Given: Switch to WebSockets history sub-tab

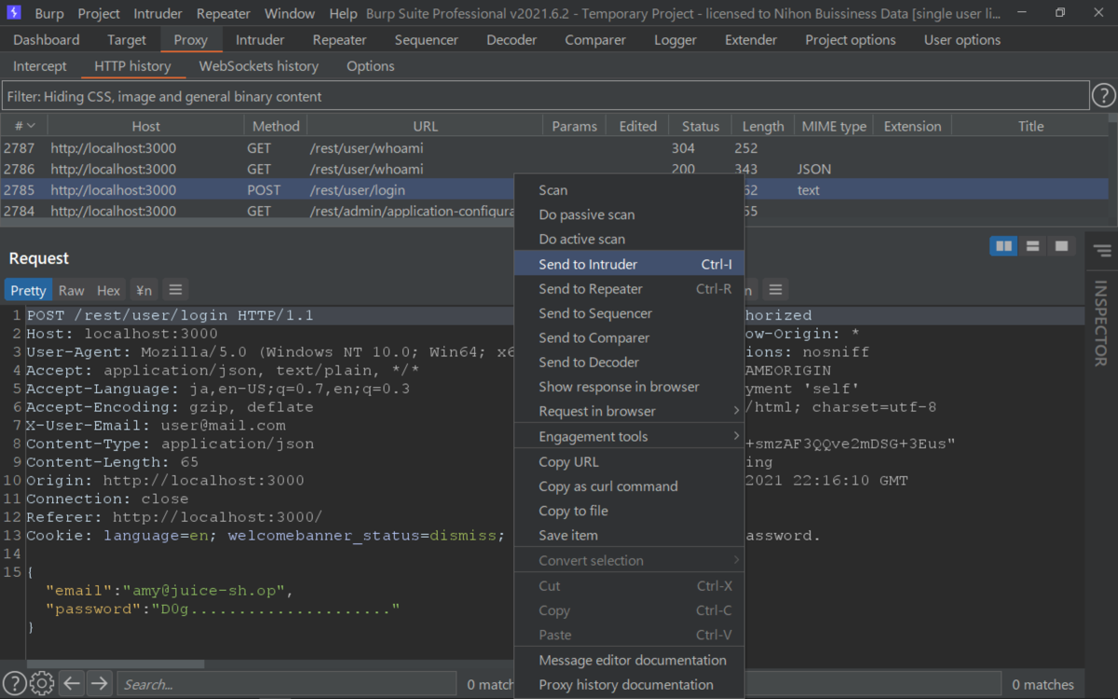Looking at the screenshot, I should point(259,66).
